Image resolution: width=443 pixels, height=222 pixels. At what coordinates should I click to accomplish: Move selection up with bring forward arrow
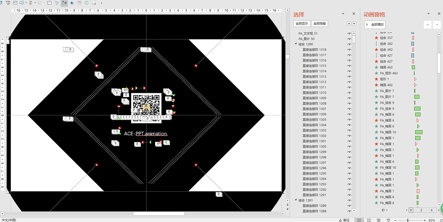349,24
